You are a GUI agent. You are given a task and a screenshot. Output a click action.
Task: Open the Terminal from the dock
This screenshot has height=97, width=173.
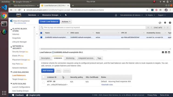4,24
